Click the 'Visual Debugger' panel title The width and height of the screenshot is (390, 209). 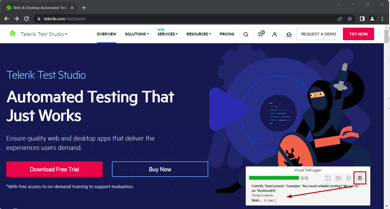point(308,170)
